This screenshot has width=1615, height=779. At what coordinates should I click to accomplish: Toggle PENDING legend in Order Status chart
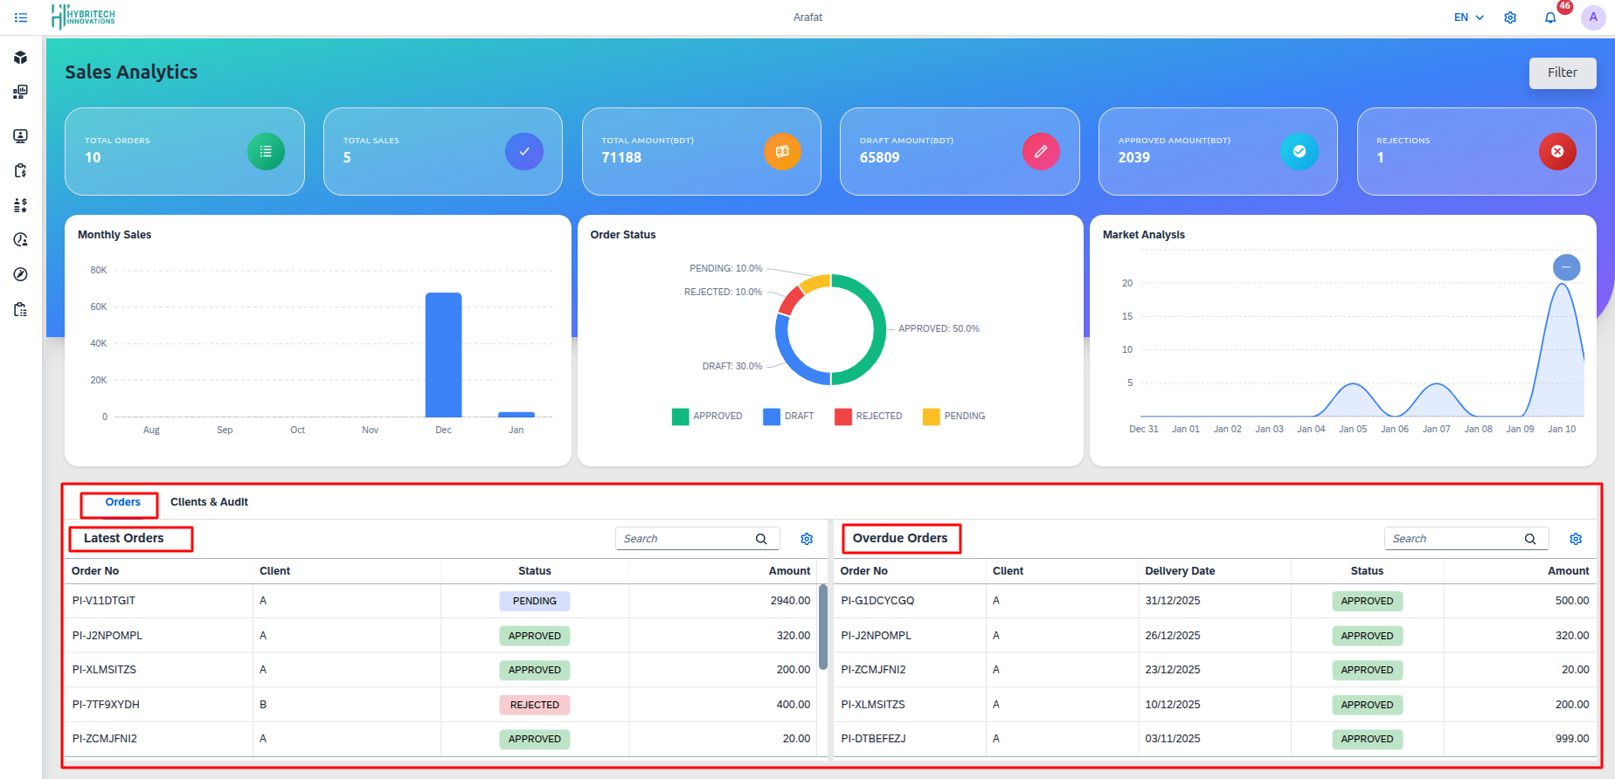click(x=954, y=417)
